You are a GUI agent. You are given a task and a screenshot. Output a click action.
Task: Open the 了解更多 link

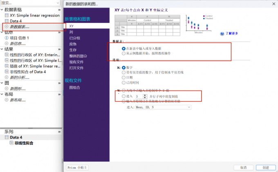pyautogui.click(x=231, y=33)
